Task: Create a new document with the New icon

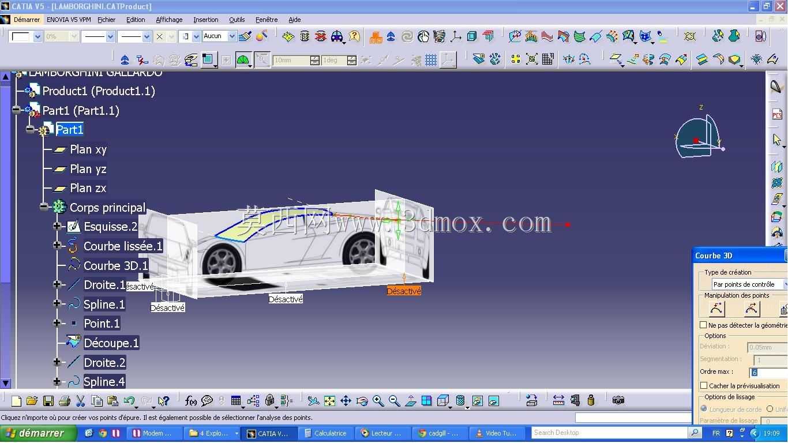Action: coord(16,401)
